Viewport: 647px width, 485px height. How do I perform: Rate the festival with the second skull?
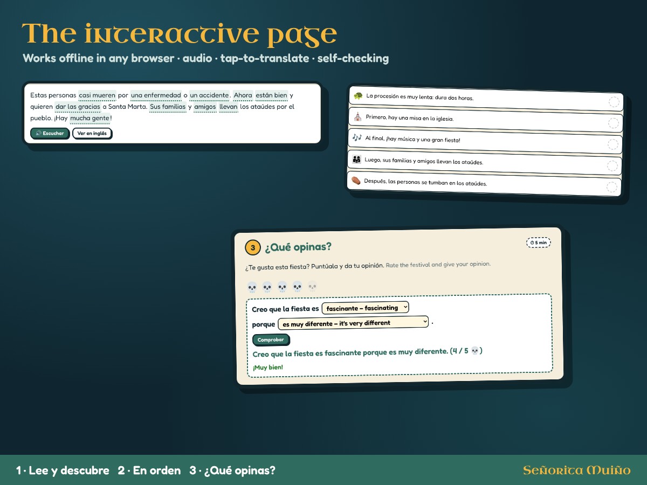pyautogui.click(x=267, y=287)
